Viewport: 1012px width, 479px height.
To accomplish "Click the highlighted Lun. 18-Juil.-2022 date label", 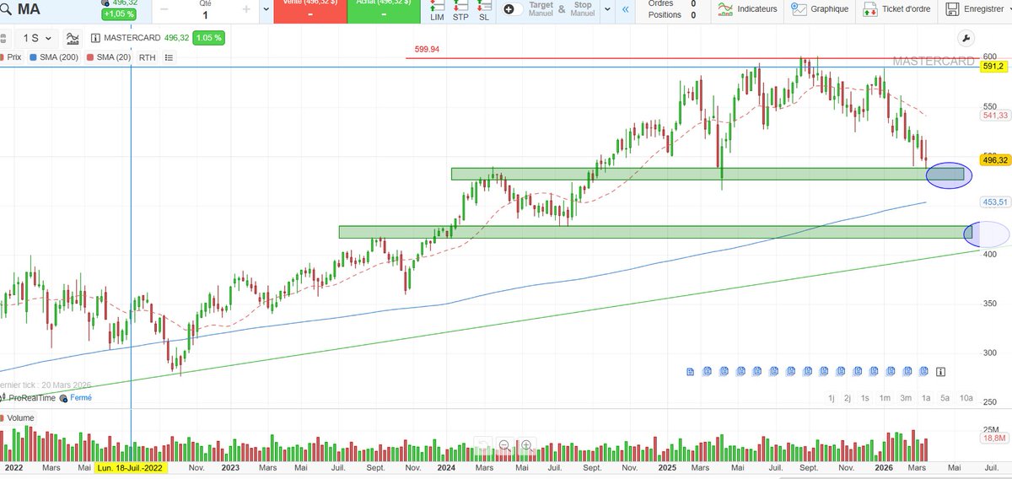I will coord(131,467).
